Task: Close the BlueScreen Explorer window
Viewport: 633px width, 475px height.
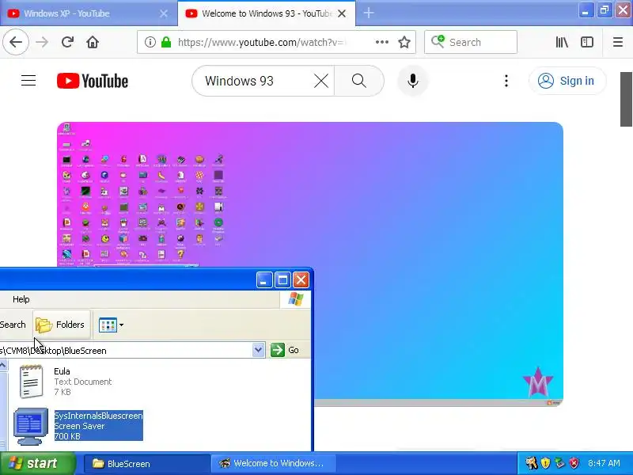Action: 301,280
